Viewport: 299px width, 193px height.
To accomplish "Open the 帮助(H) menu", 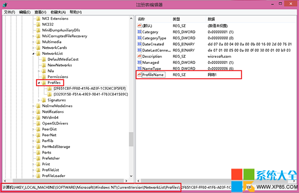I will tap(76, 12).
